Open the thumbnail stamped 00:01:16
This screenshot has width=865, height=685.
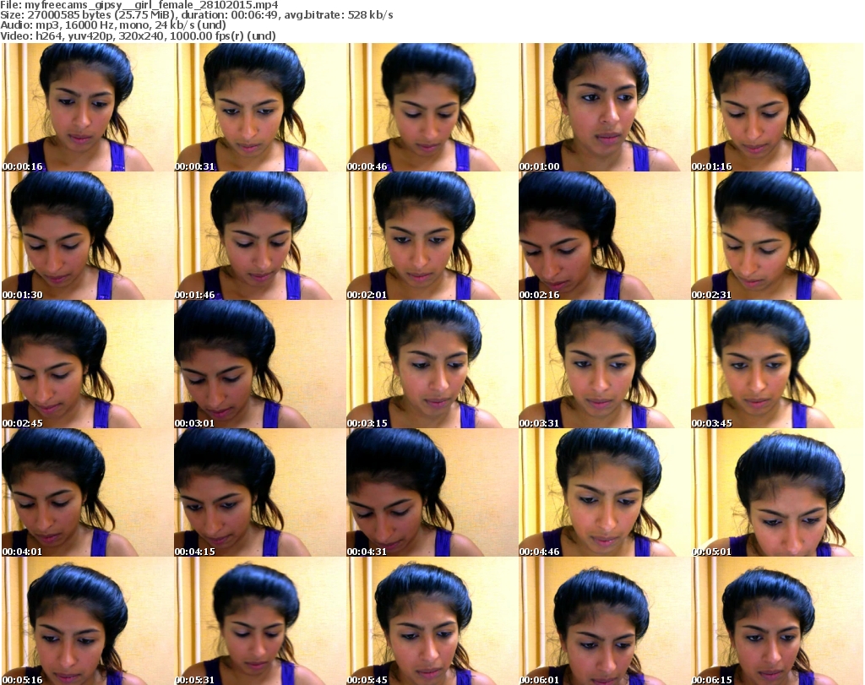pos(777,107)
